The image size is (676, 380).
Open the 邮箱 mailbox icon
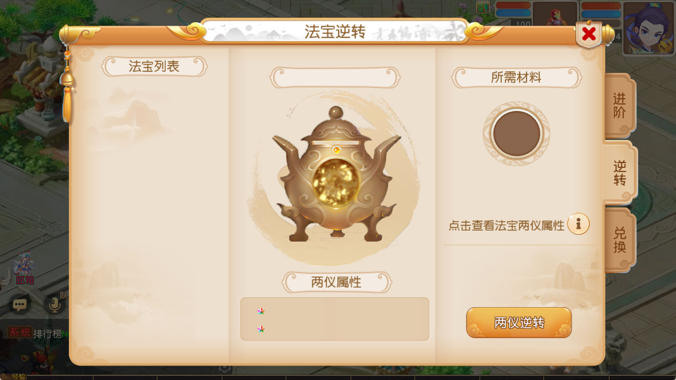point(25,268)
